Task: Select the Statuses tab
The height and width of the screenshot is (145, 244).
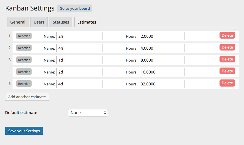Action: 61,22
